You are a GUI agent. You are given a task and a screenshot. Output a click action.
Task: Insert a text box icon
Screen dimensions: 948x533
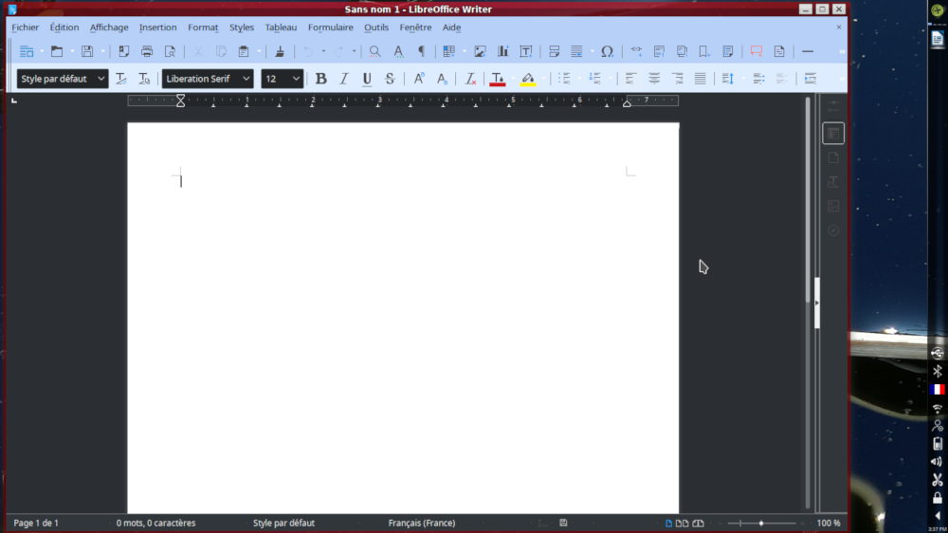[x=526, y=51]
